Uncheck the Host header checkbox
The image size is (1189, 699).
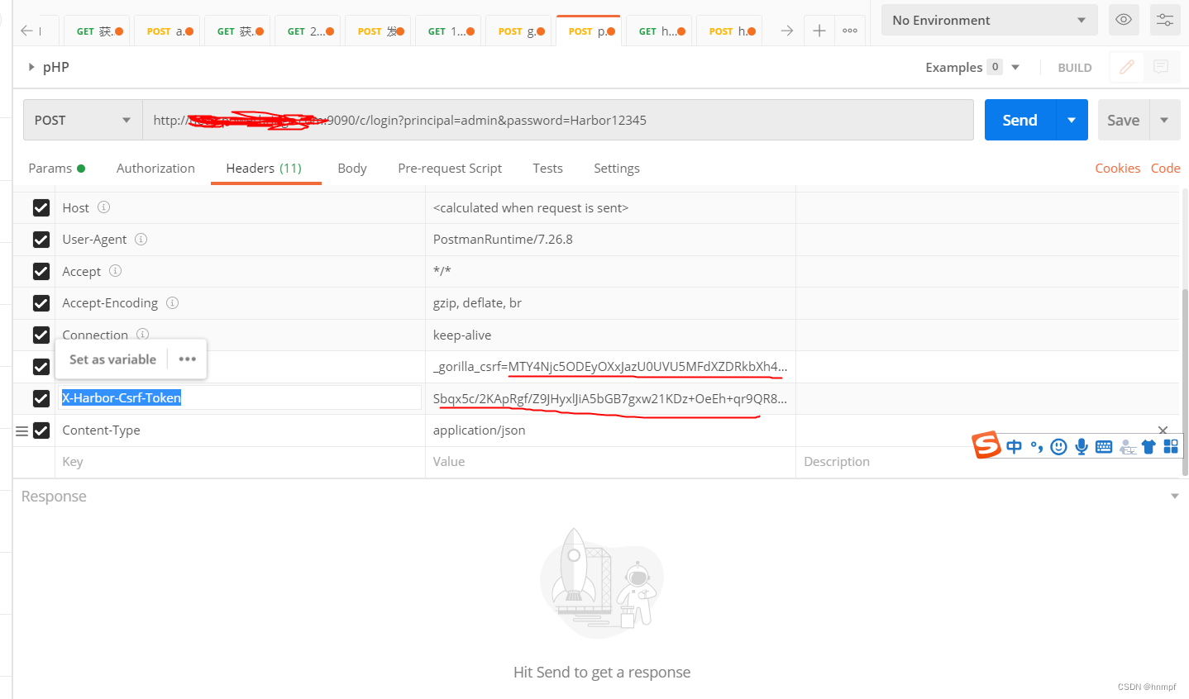tap(41, 207)
